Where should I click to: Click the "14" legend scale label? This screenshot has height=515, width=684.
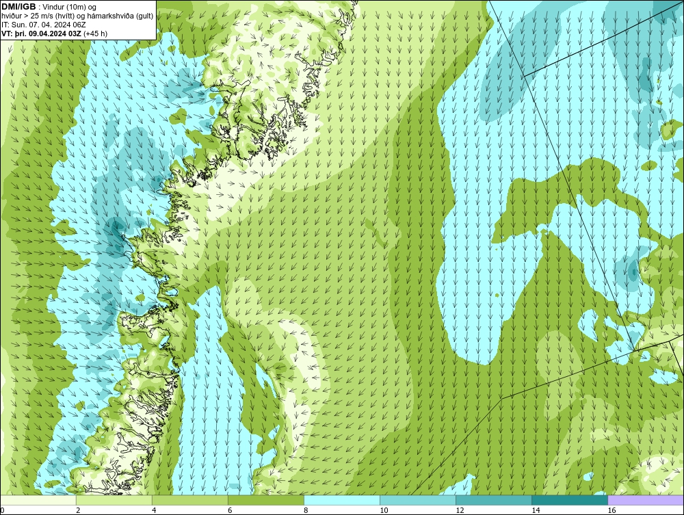point(536,510)
